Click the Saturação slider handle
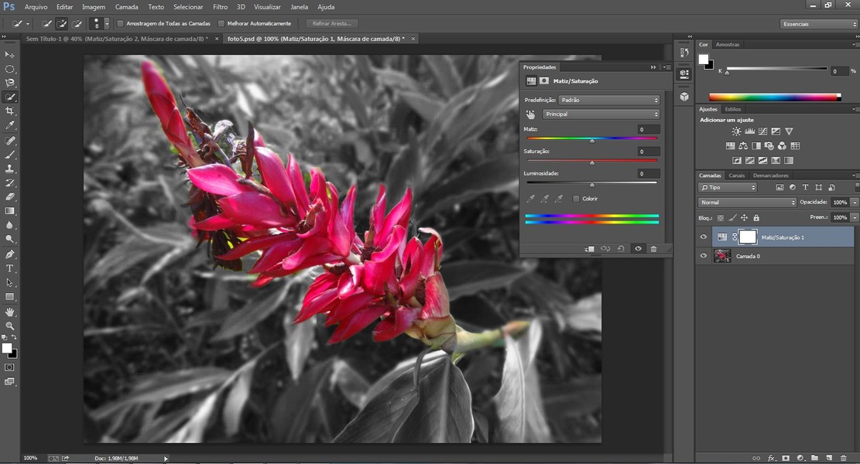860x464 pixels. 592,162
